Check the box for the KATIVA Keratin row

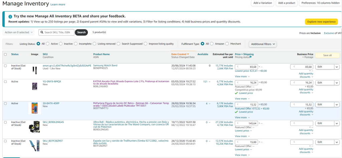tap(5, 82)
